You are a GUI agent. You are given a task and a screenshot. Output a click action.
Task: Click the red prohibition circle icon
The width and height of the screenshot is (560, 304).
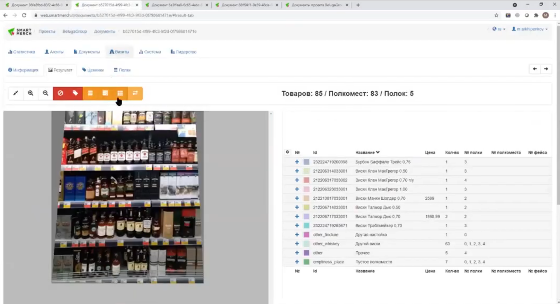pyautogui.click(x=60, y=93)
